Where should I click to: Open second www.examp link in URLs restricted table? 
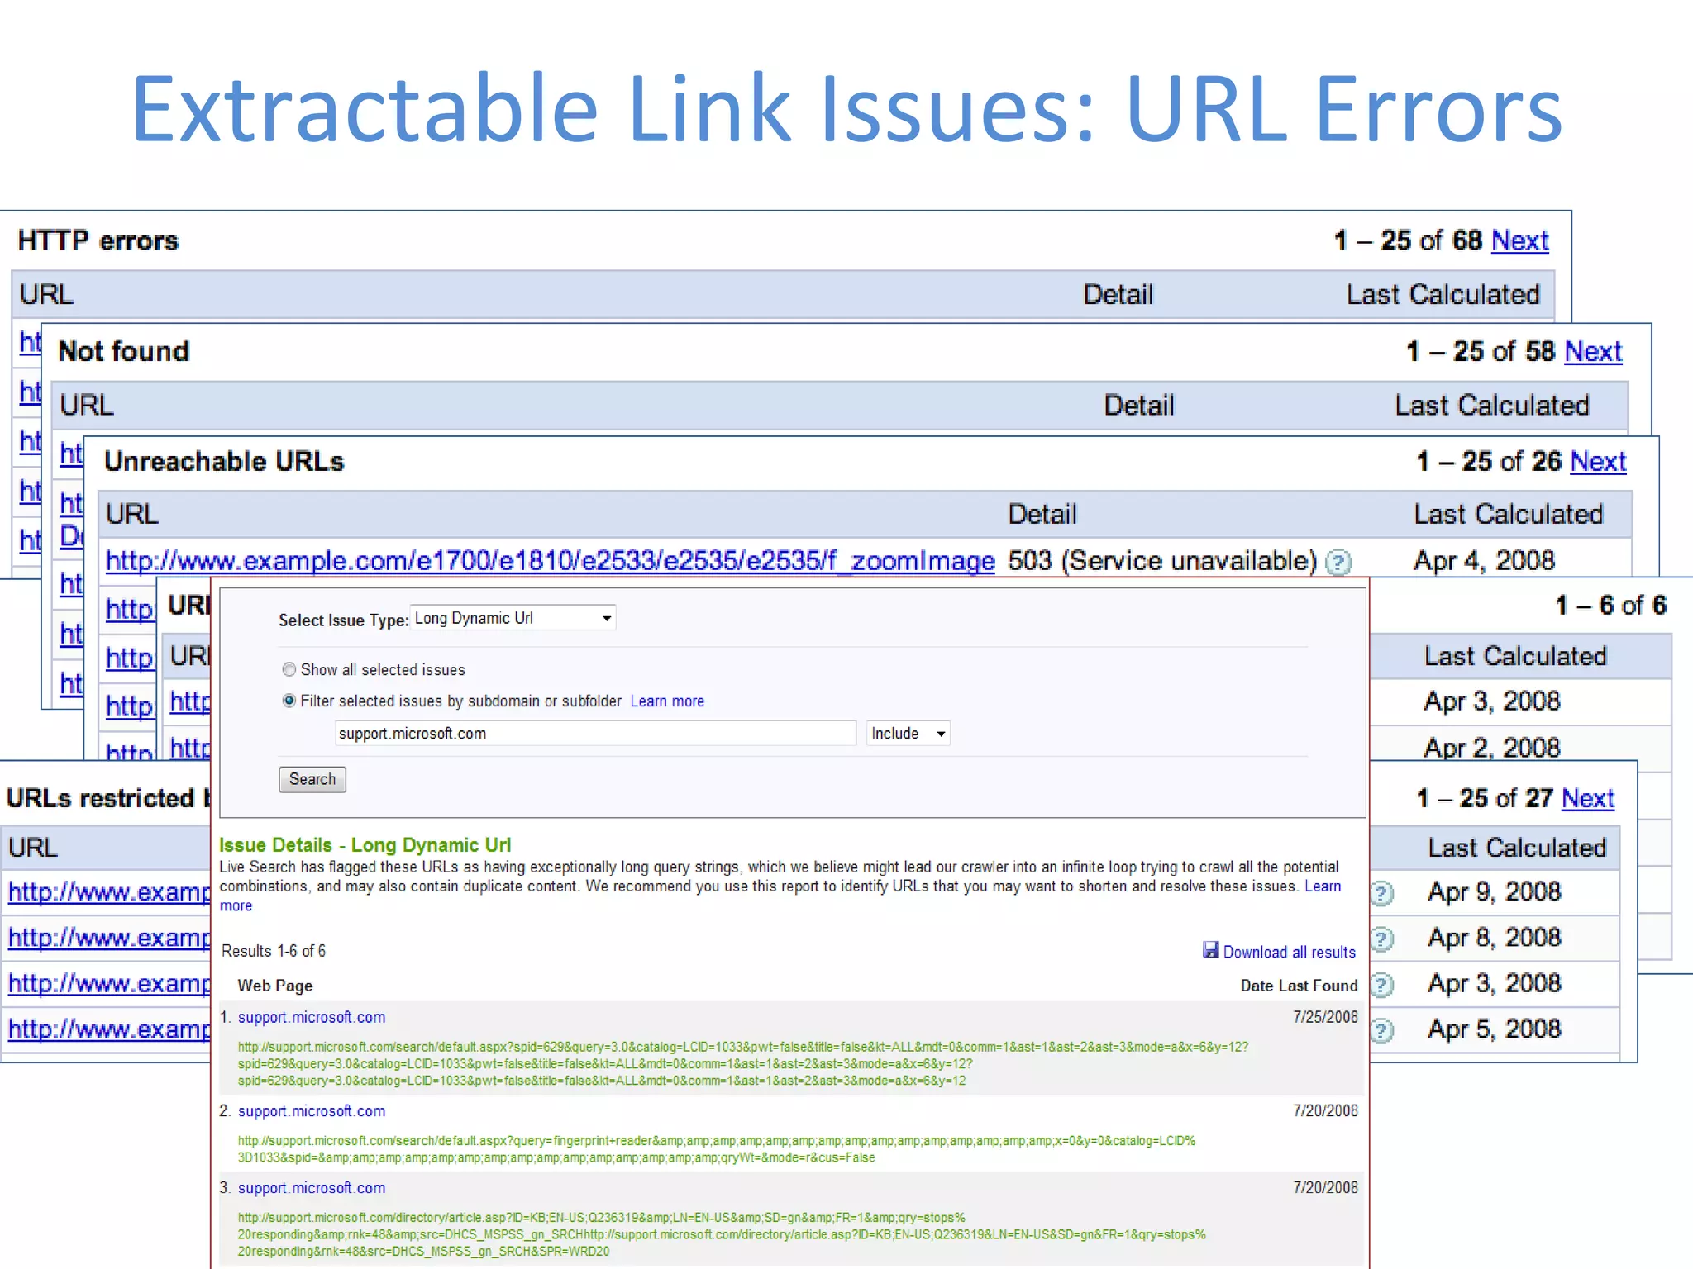(x=109, y=939)
